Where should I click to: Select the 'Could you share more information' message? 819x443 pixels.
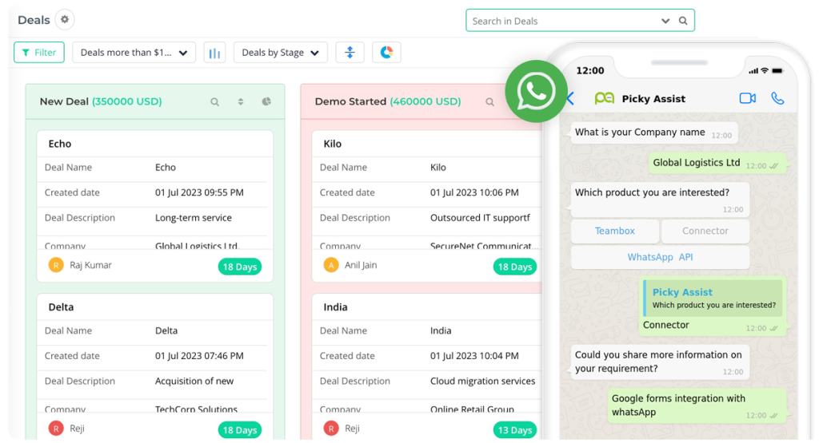(x=660, y=362)
